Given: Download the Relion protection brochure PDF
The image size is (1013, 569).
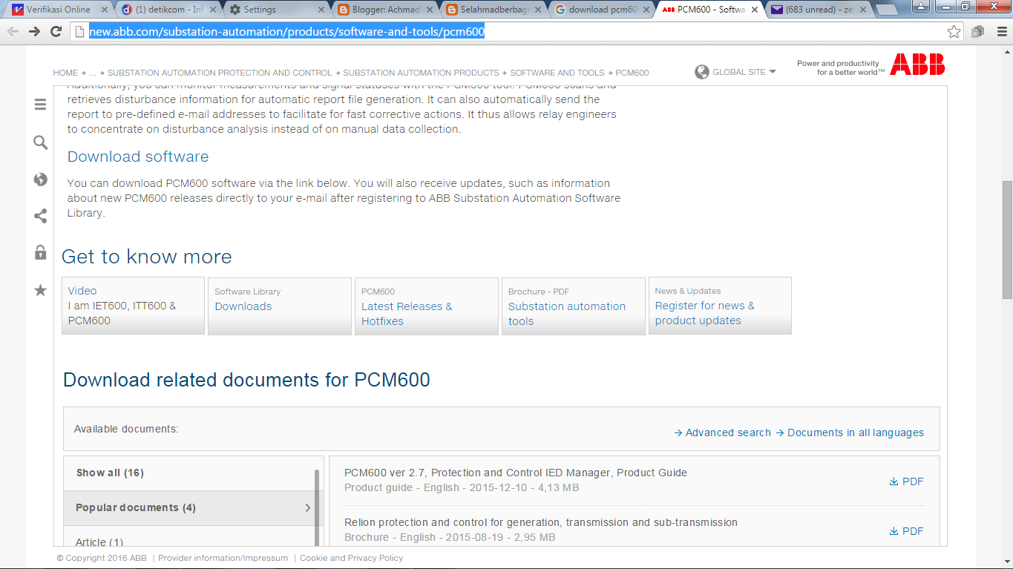Looking at the screenshot, I should point(906,530).
